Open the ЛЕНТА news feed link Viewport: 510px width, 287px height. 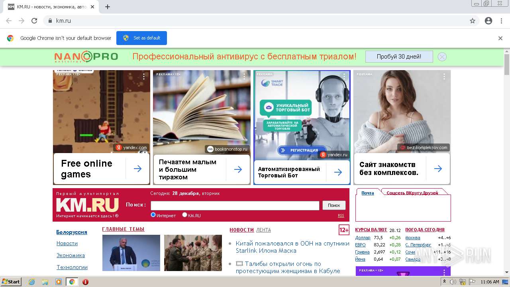263,230
